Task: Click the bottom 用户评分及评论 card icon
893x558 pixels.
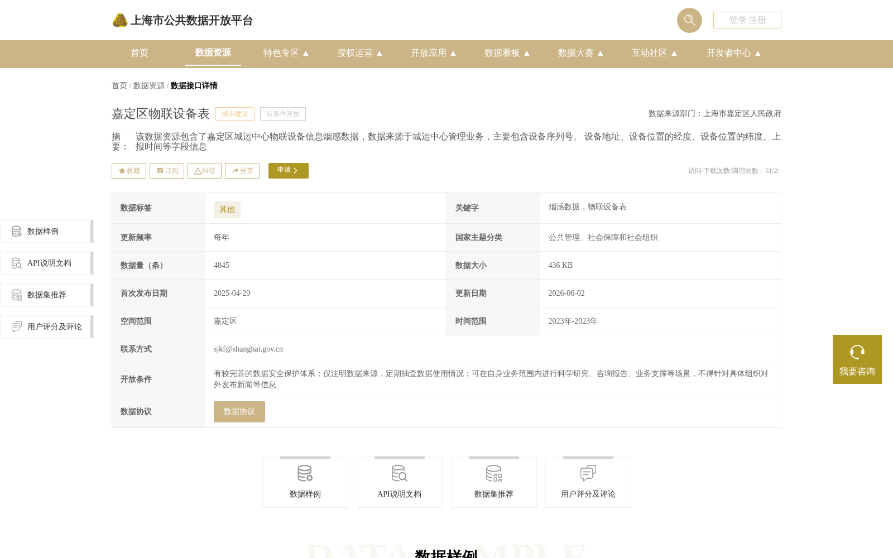Action: 588,473
